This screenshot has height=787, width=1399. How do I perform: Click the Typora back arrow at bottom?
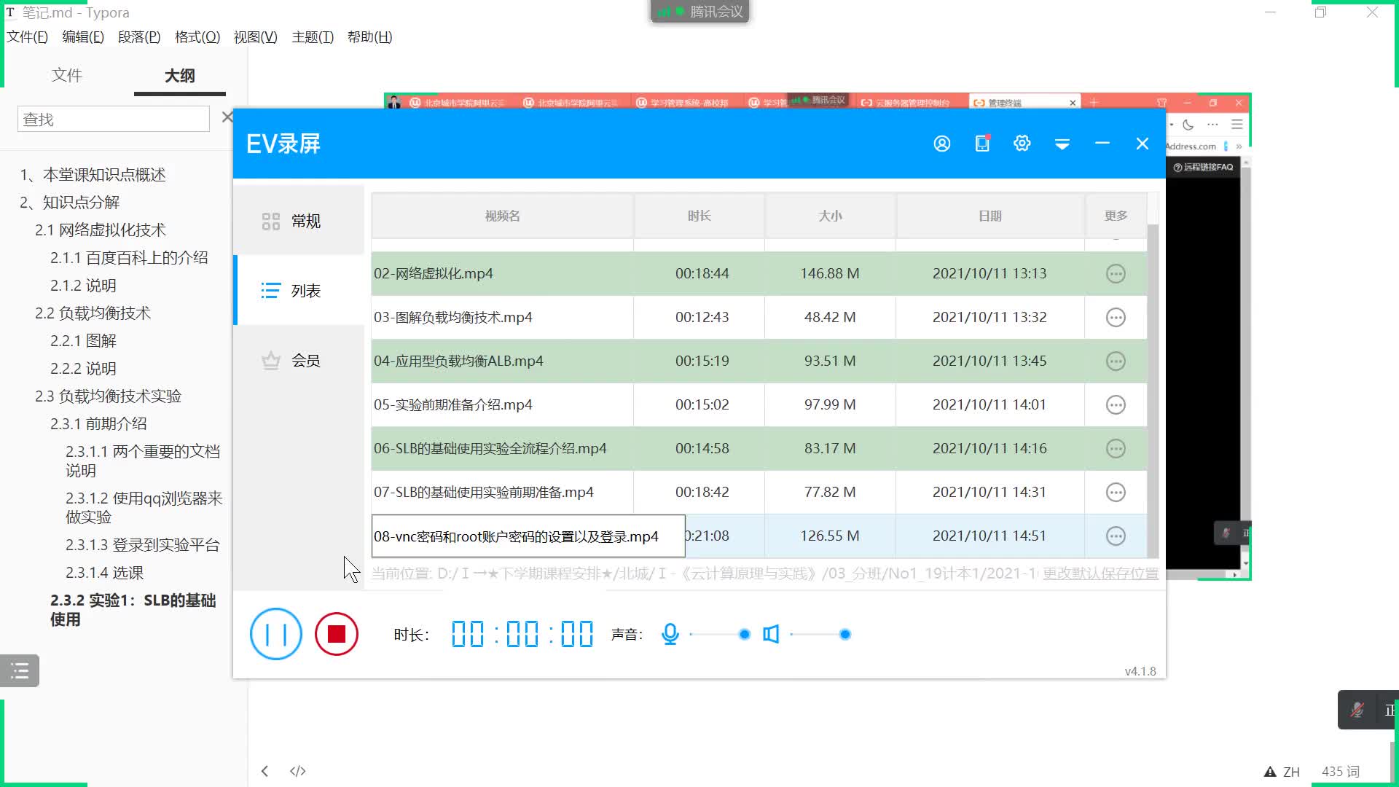click(264, 771)
